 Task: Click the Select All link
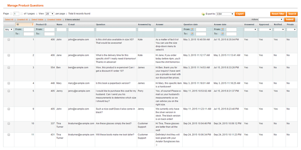(x=9, y=20)
